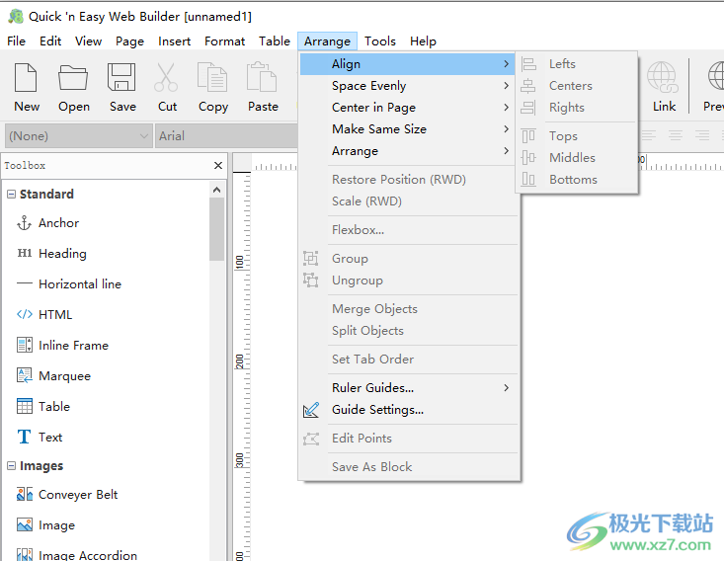724x561 pixels.
Task: Choose Align Lefts in submenu
Action: tap(577, 64)
